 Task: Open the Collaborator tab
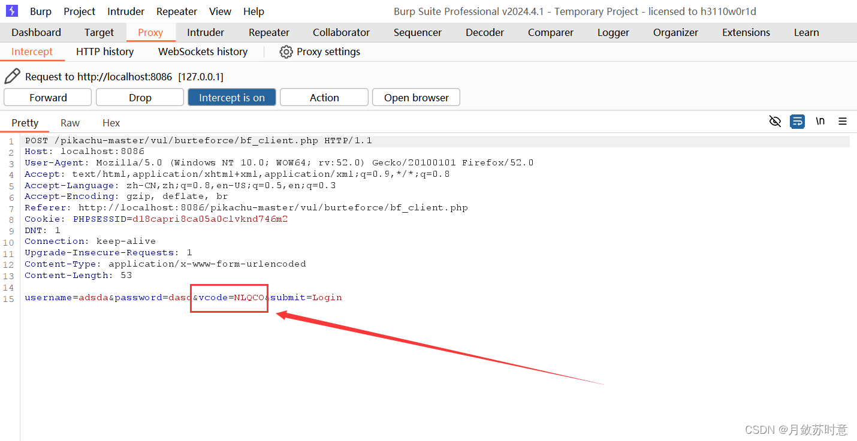pos(341,32)
